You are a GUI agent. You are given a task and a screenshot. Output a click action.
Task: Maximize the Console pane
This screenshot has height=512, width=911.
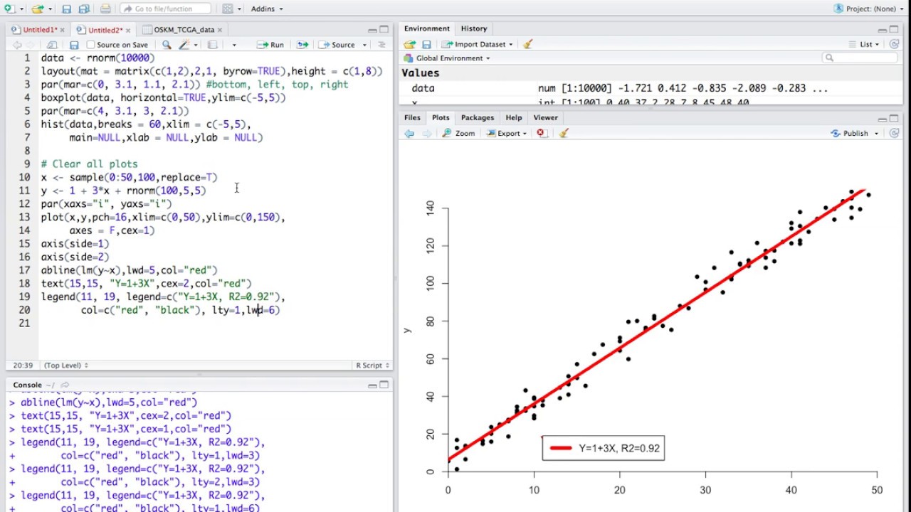coord(384,385)
